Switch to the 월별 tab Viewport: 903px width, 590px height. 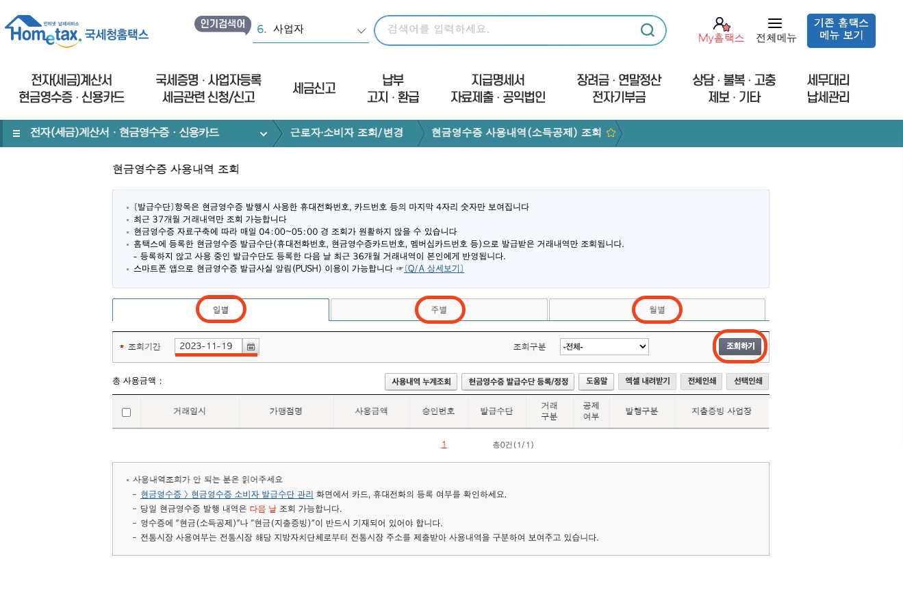click(657, 309)
